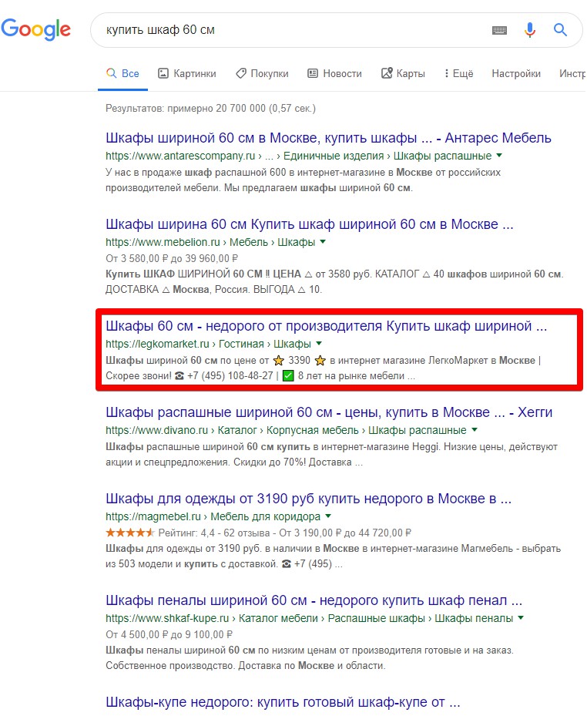
Task: Click the blue search magnifier button
Action: (x=560, y=30)
